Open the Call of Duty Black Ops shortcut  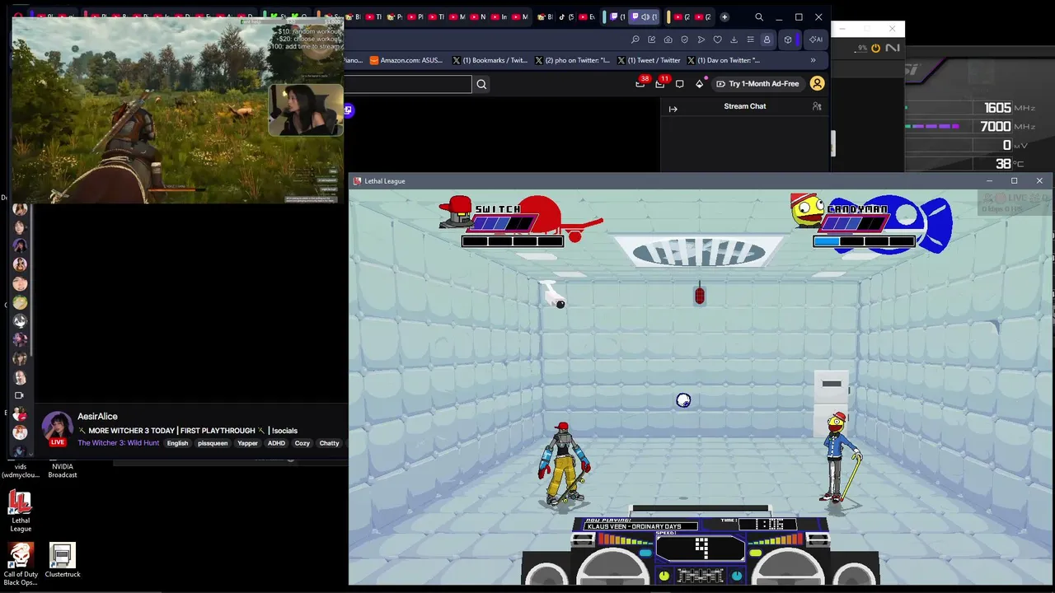(20, 564)
